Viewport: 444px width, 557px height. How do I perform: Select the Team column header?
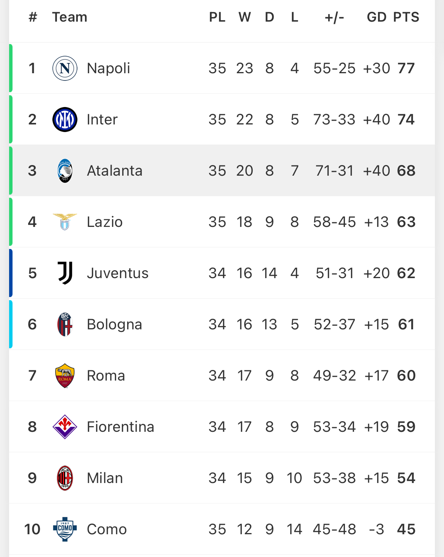[70, 17]
